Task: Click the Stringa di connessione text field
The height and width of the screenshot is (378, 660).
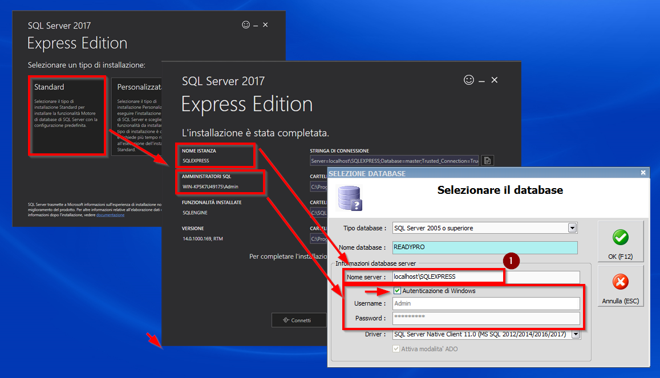Action: (x=394, y=161)
